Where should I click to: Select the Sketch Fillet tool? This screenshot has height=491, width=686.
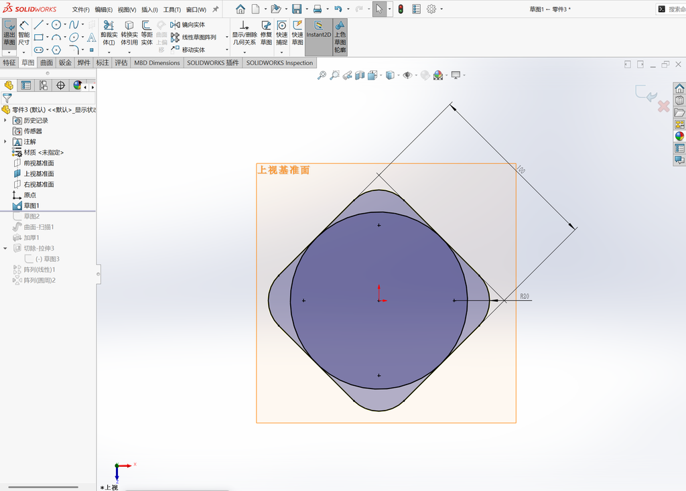tap(74, 50)
